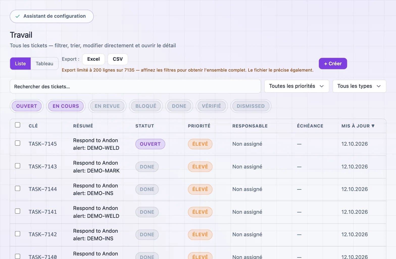Open ticket key TASK-7143

point(43,167)
